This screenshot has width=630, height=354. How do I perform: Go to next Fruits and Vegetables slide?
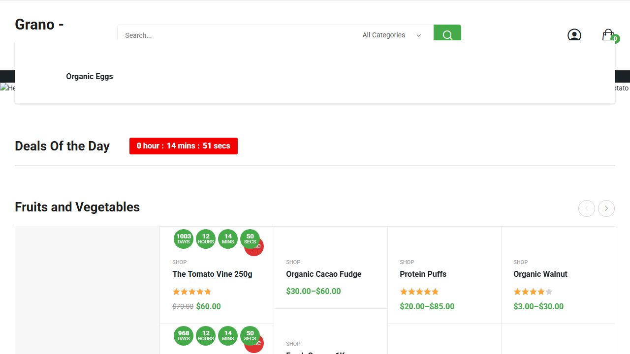point(606,208)
